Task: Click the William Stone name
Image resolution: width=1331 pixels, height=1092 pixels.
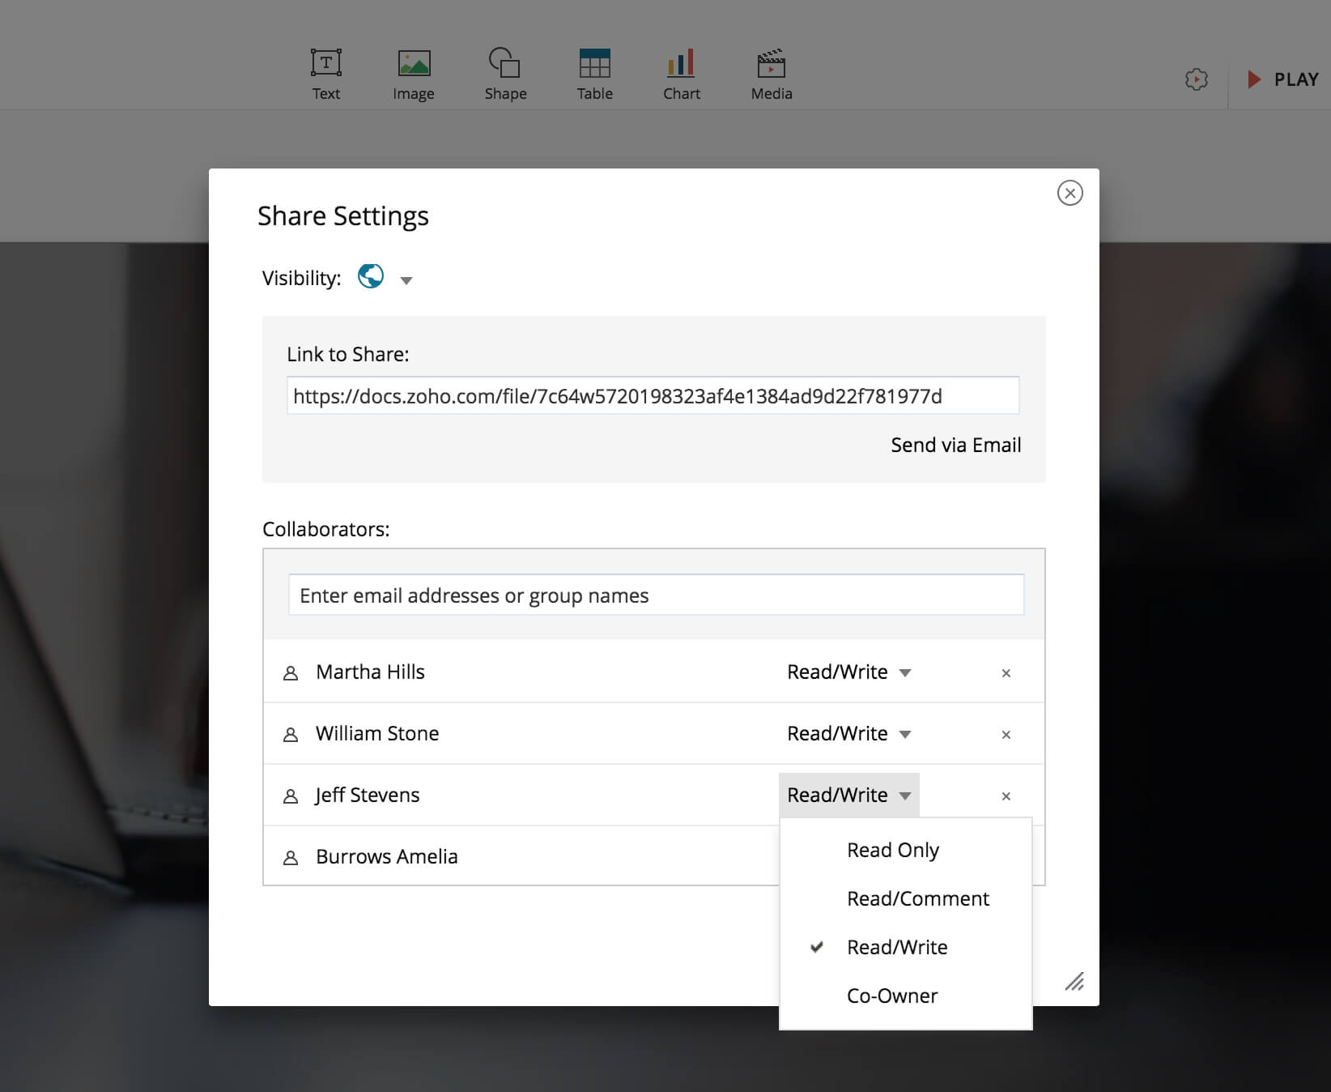Action: [x=377, y=733]
